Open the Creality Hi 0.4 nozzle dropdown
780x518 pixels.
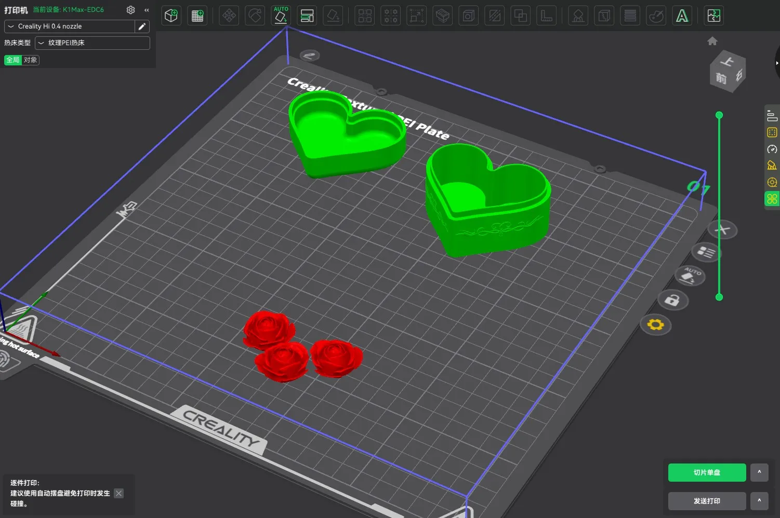coord(70,26)
